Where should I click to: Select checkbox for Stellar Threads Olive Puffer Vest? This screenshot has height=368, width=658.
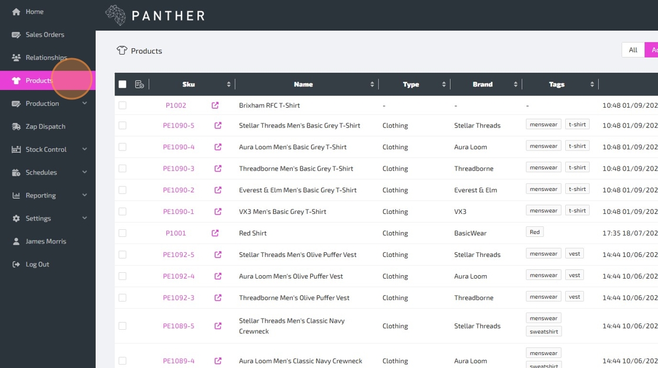(123, 255)
